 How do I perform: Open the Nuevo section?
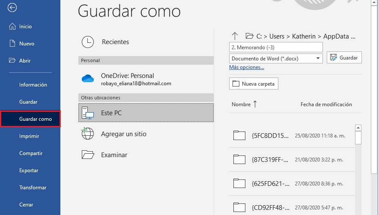click(27, 44)
